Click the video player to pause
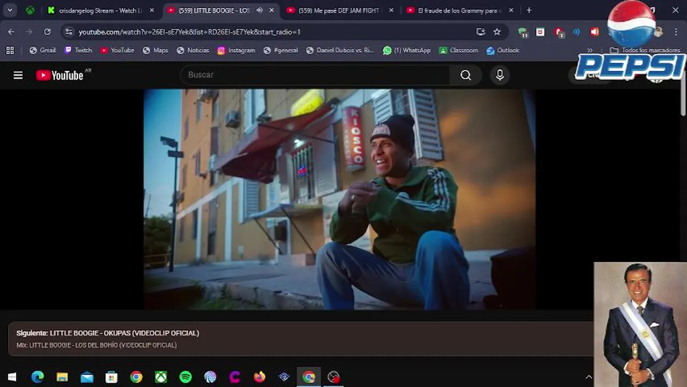This screenshot has width=687, height=387. click(x=340, y=199)
